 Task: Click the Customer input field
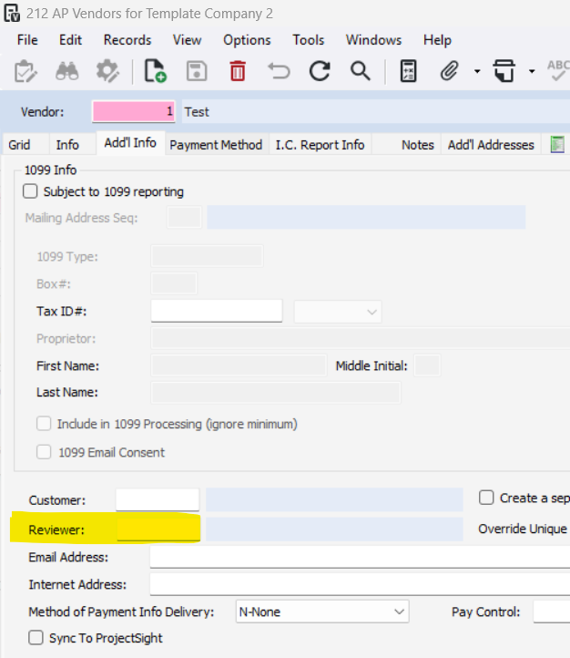pos(158,499)
